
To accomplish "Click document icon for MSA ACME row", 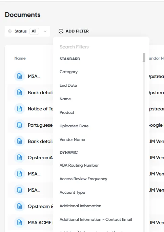I will pyautogui.click(x=20, y=223).
